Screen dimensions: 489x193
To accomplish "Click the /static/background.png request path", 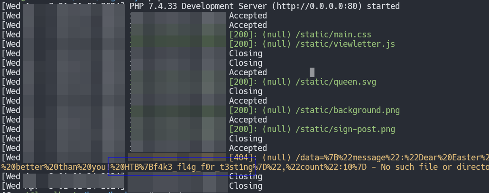I will (345, 110).
